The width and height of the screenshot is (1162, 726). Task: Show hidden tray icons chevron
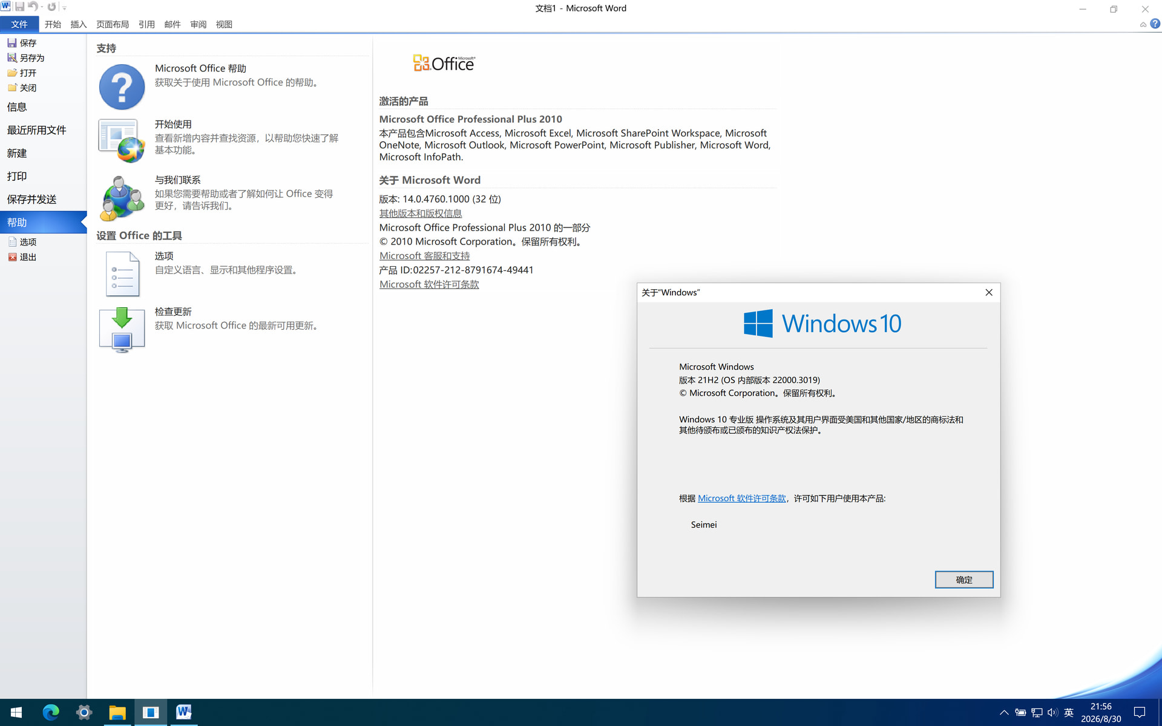point(1004,712)
